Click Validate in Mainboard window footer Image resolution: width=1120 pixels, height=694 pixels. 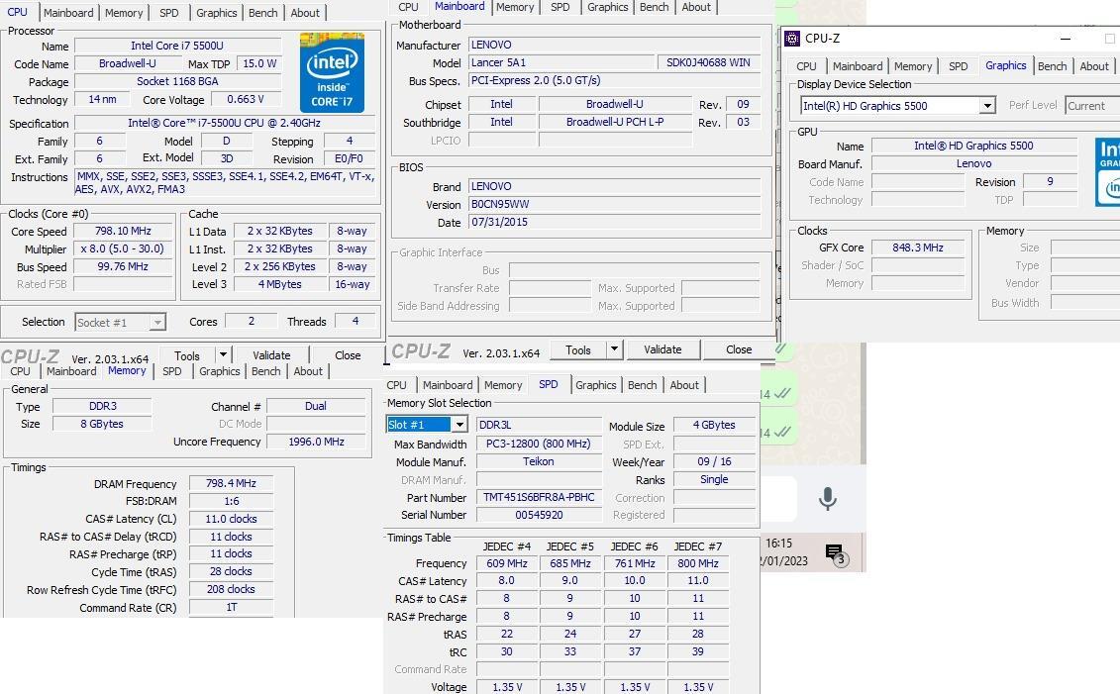click(x=662, y=349)
